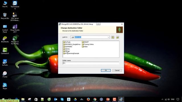The image size is (182, 102).
Task: Select the ProgrammingExample folder
Action: point(71,53)
